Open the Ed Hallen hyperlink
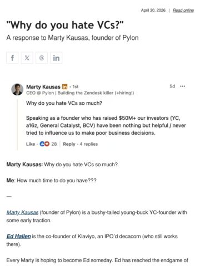 (x=18, y=236)
